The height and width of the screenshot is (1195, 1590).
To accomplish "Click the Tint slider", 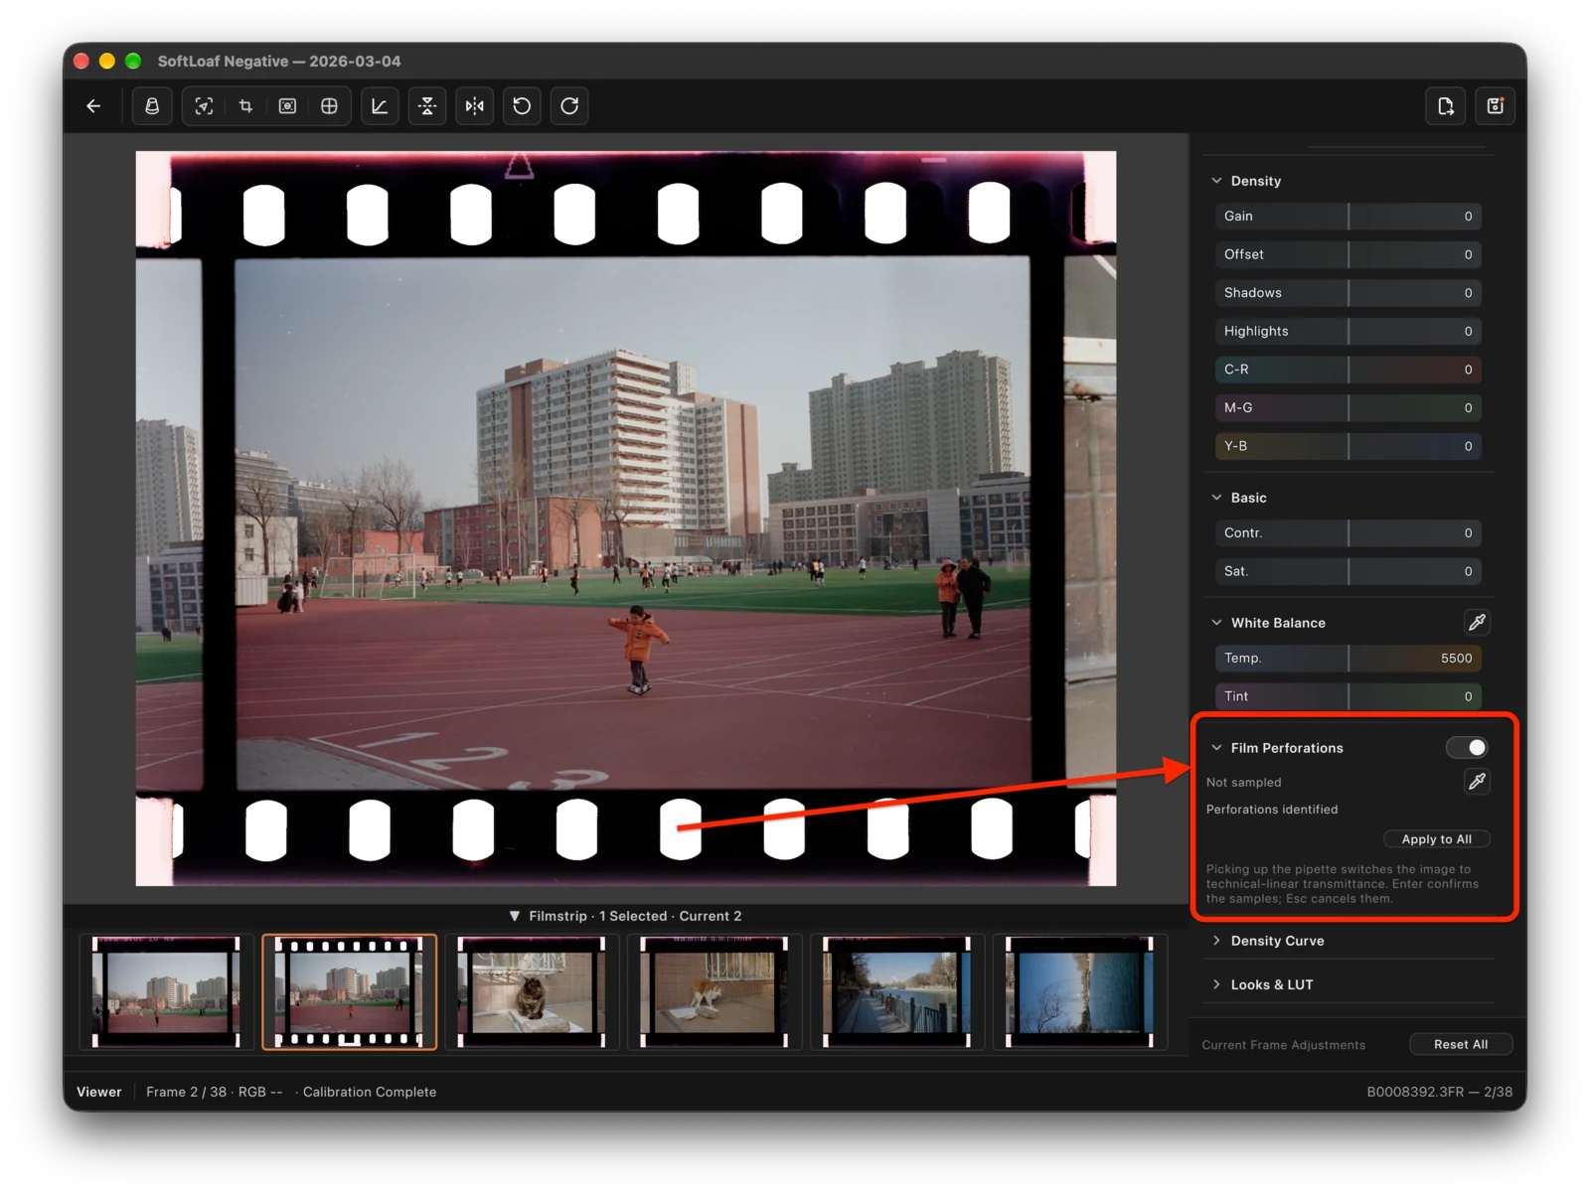I will coord(1348,696).
